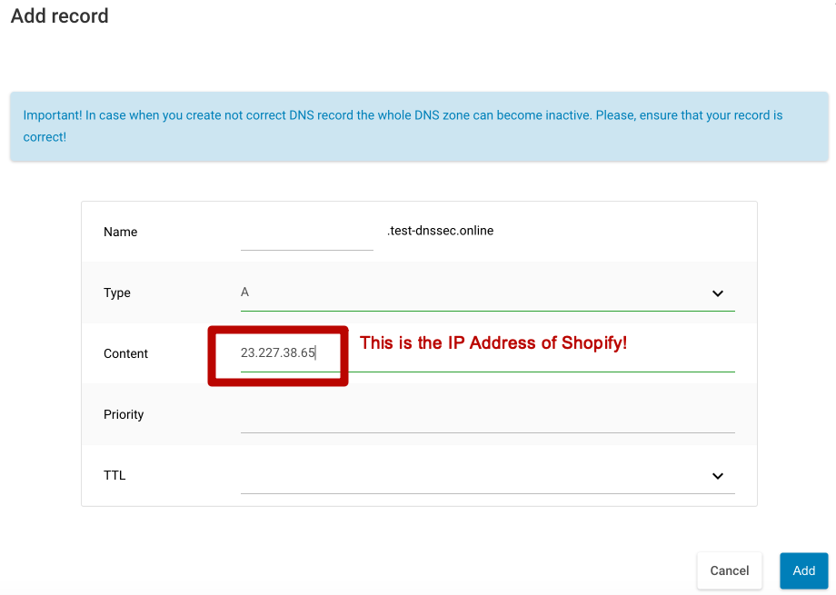
Task: Click the .test-dnssec.online domain suffix text
Action: 441,231
